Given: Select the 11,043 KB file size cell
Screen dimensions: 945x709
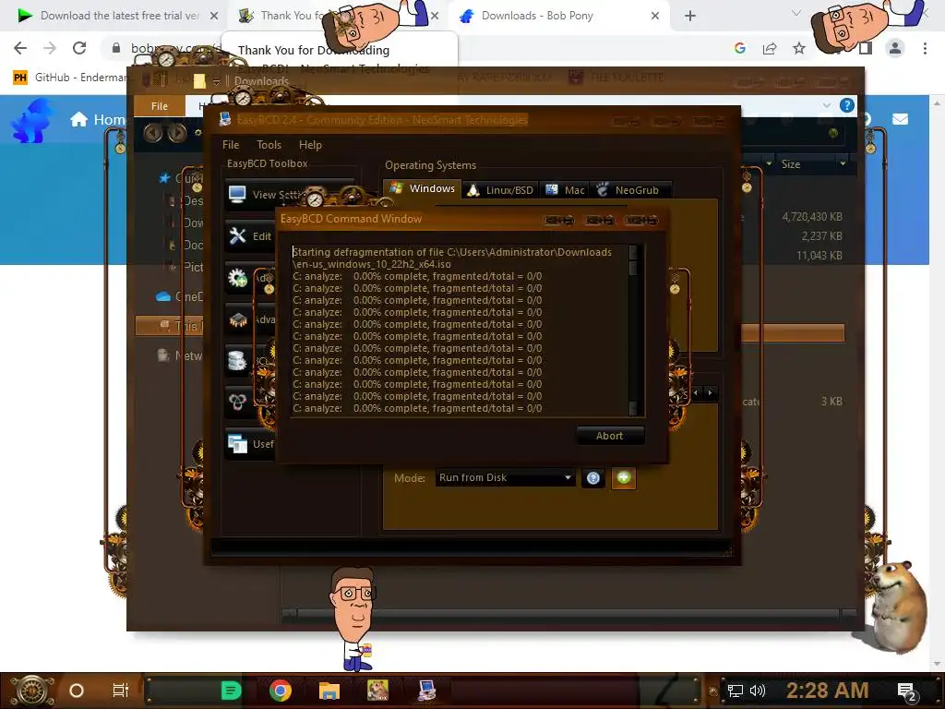Looking at the screenshot, I should tap(819, 255).
